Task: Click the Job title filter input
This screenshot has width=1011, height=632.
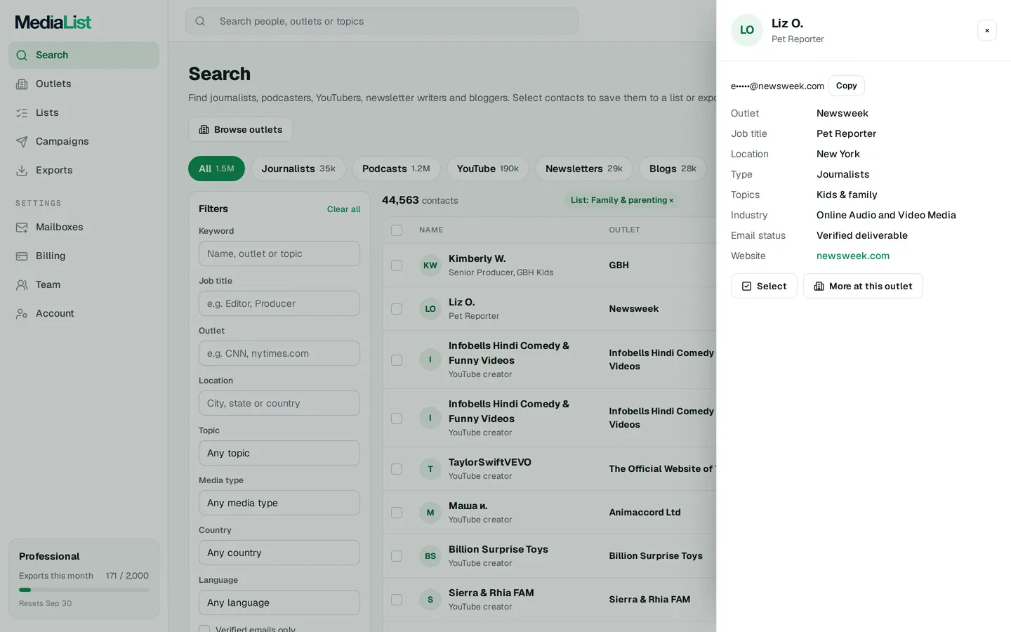Action: pos(279,303)
